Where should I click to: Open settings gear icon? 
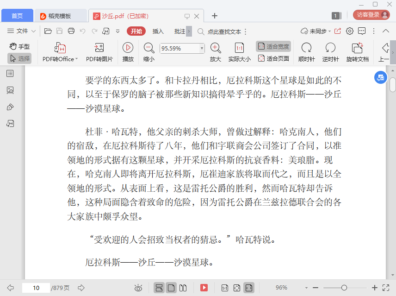[350, 31]
